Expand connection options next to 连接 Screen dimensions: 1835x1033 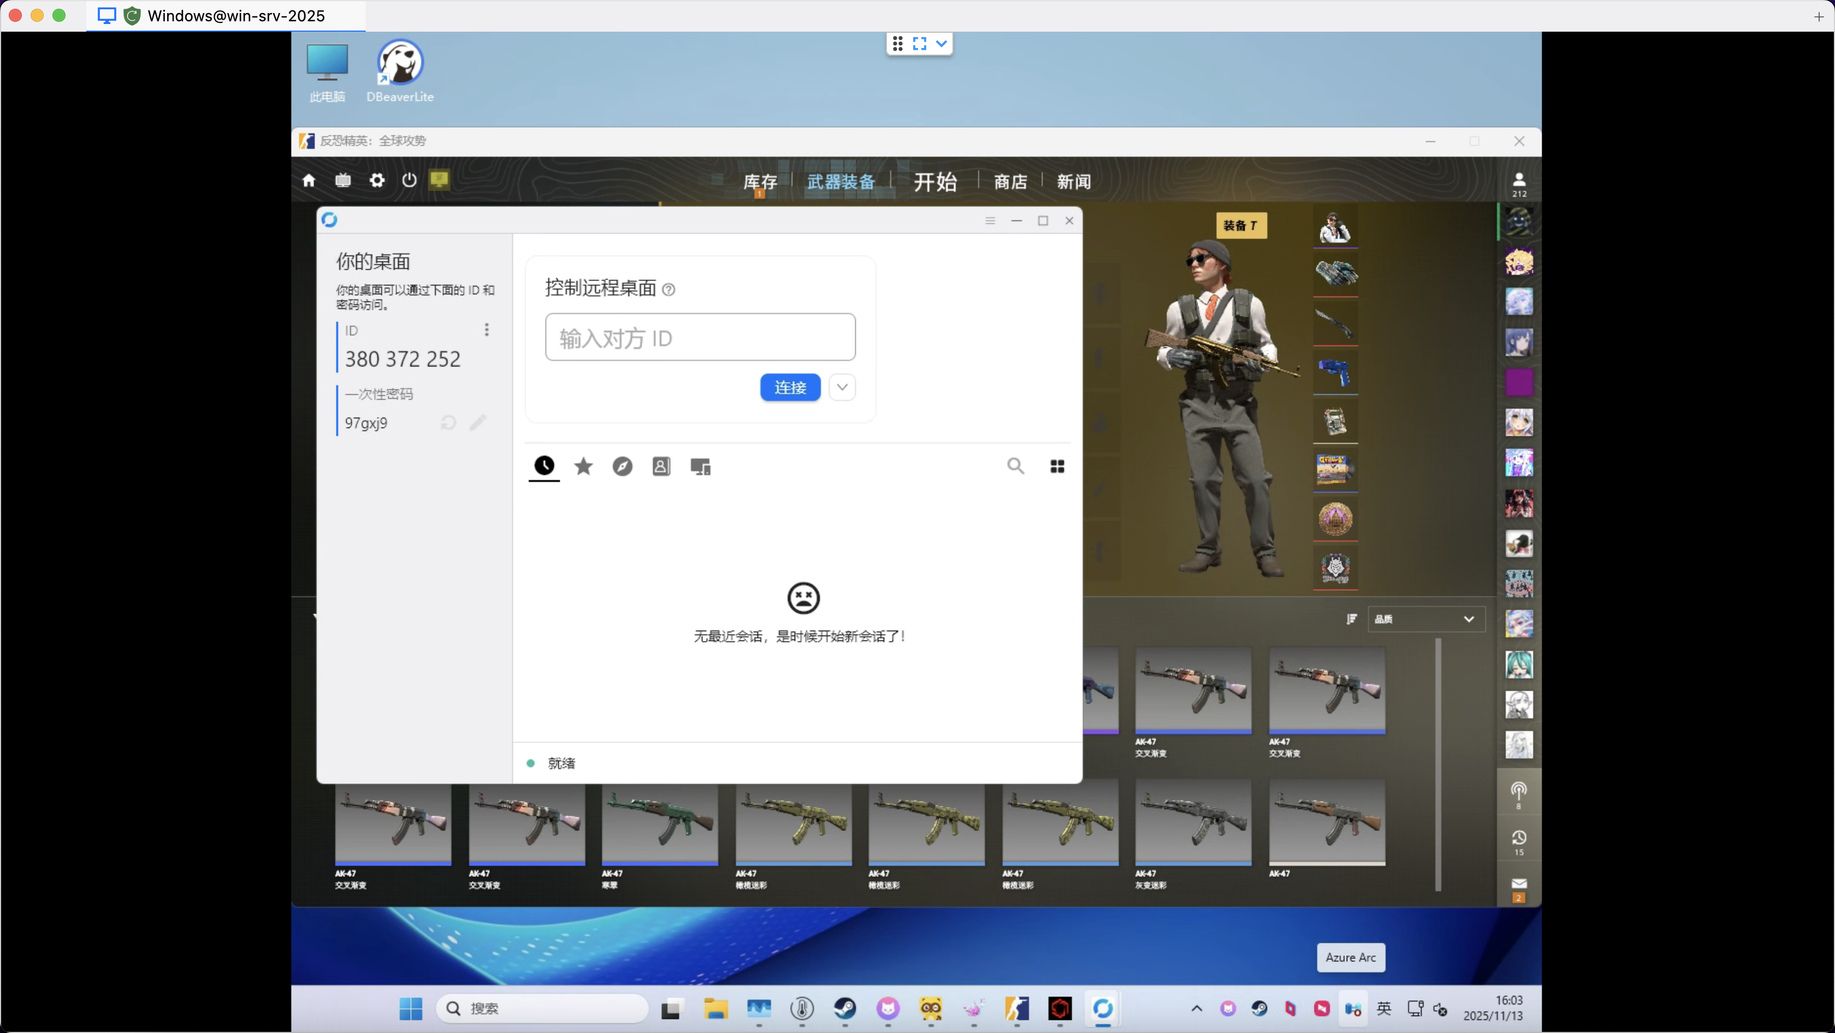(842, 387)
